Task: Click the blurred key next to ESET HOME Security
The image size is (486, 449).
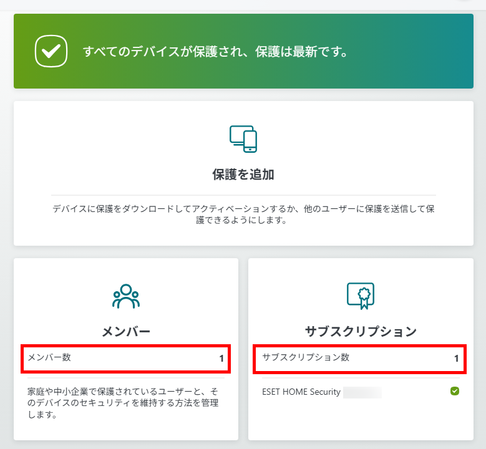Action: click(362, 392)
